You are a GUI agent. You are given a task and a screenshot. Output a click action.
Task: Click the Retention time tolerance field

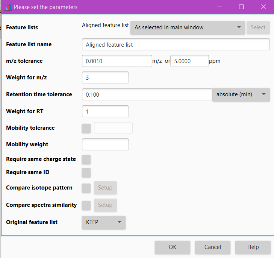(147, 94)
